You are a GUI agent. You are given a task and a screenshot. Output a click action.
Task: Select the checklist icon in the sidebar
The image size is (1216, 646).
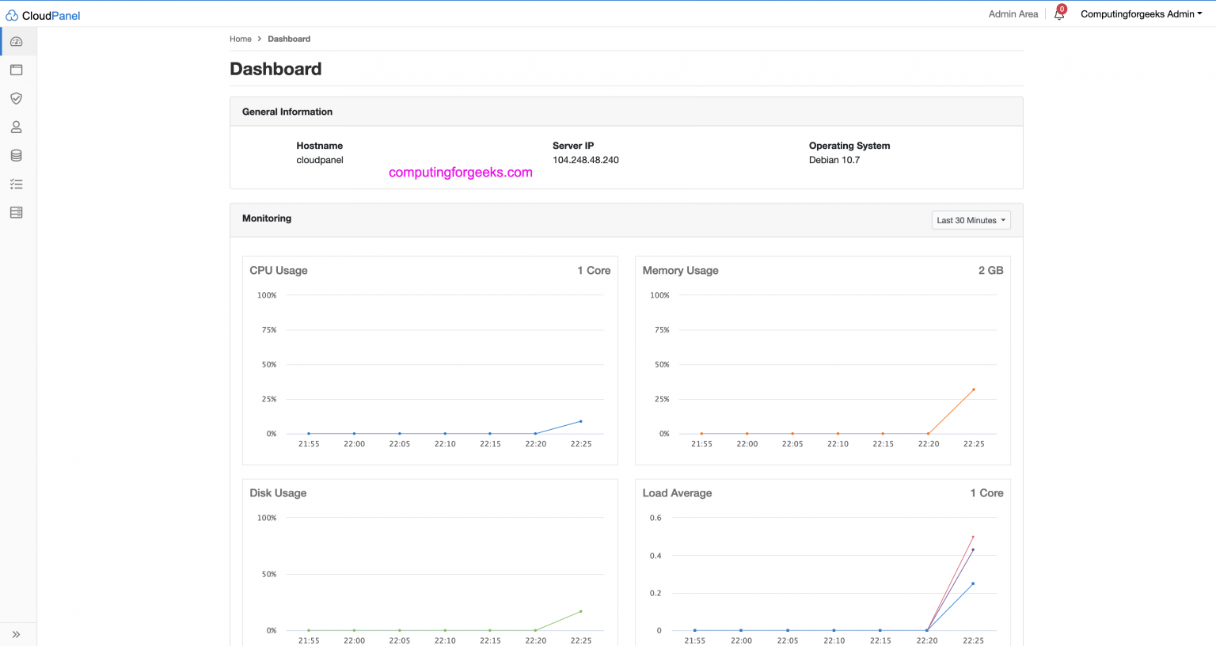click(x=16, y=184)
